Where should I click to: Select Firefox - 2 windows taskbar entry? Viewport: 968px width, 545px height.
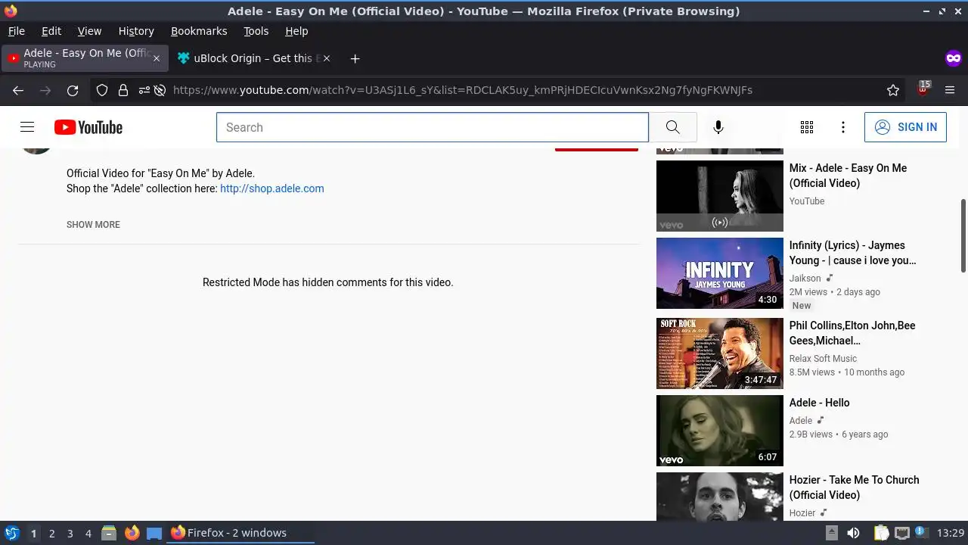[x=241, y=533]
